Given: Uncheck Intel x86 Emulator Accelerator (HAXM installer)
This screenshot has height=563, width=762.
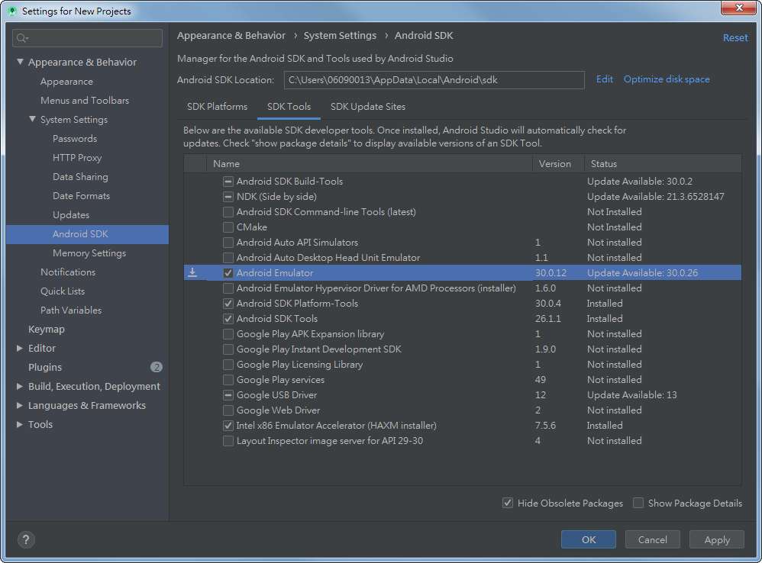Looking at the screenshot, I should click(228, 426).
